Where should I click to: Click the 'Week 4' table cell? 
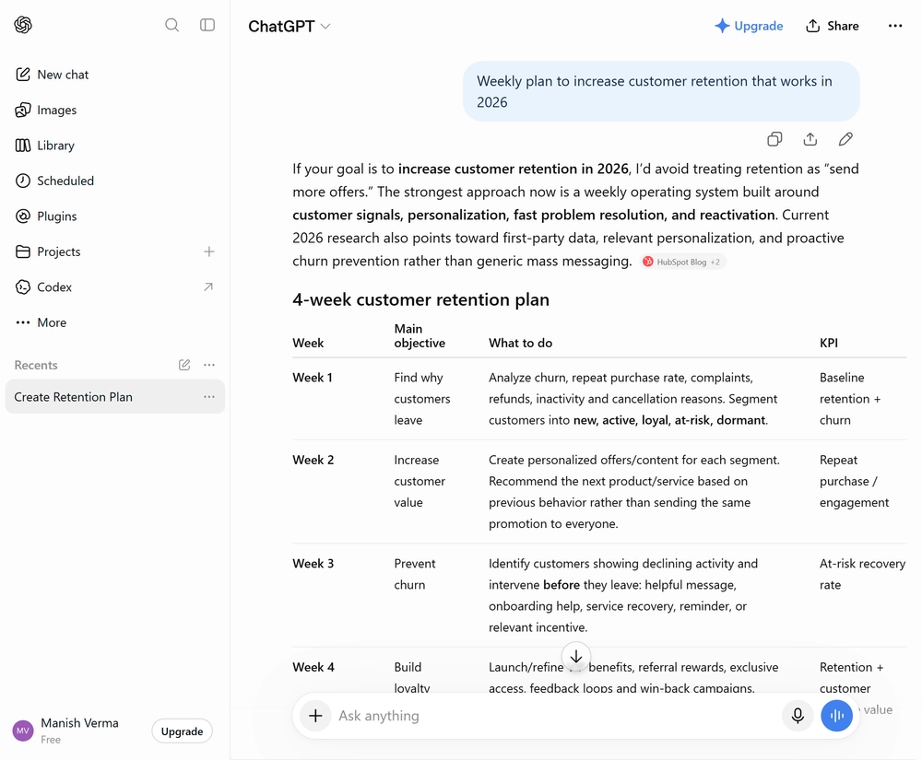click(x=313, y=667)
